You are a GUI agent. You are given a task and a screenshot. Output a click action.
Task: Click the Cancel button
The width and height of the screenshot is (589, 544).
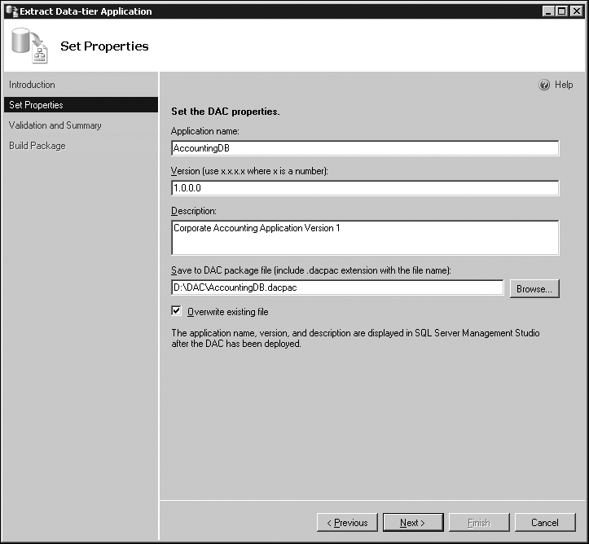click(545, 523)
